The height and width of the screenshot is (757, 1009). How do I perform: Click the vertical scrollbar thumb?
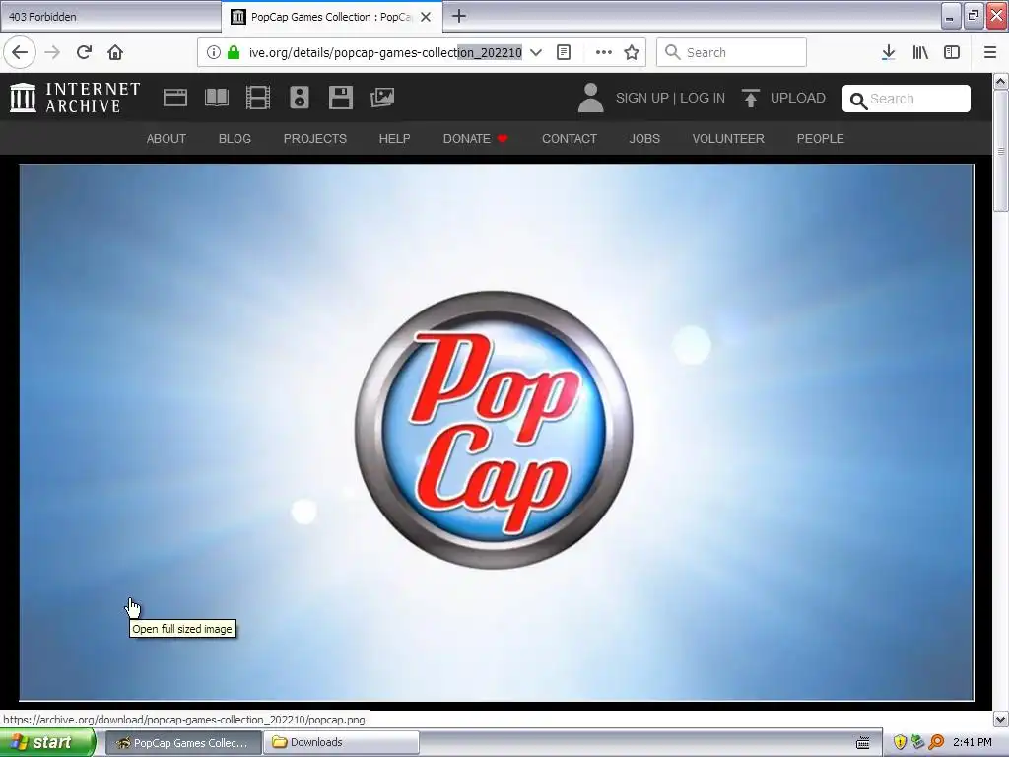(x=1000, y=151)
